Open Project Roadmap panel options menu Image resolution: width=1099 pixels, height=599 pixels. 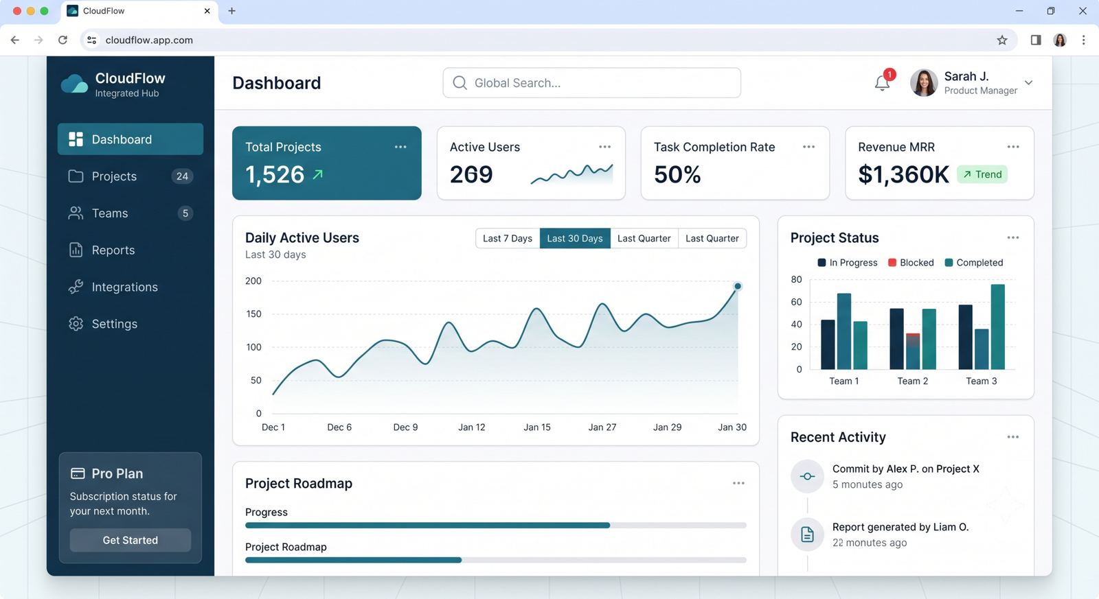point(738,483)
